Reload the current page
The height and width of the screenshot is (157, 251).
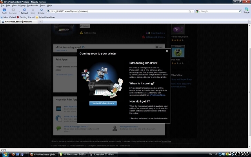24,11
